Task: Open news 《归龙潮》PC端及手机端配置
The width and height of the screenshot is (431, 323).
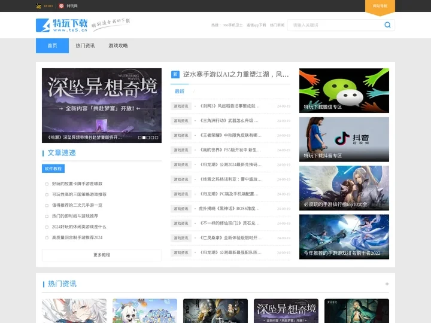Action: coord(229,194)
